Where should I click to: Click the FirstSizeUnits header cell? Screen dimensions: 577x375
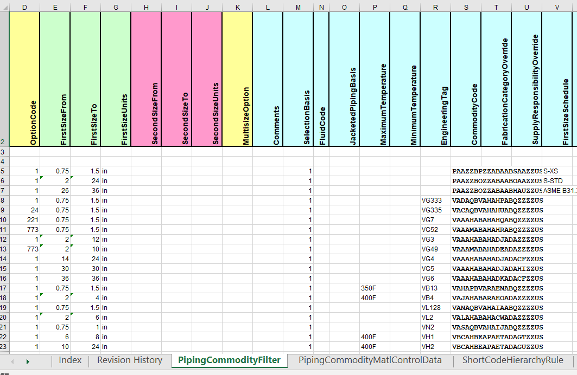tap(116, 79)
